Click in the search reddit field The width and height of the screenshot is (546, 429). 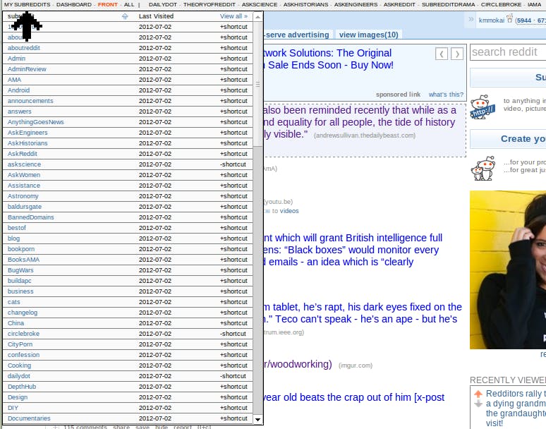[x=508, y=52]
